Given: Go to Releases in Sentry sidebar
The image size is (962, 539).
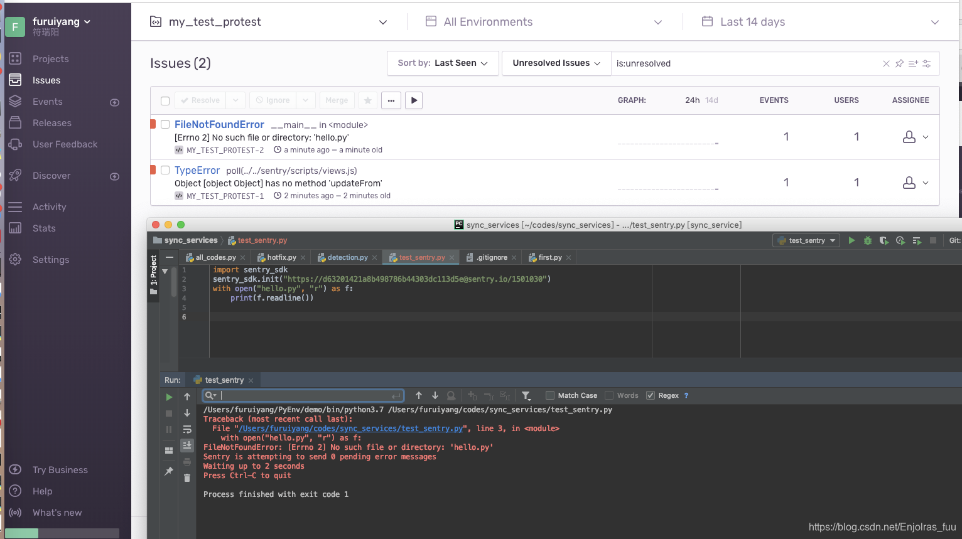Looking at the screenshot, I should [51, 123].
